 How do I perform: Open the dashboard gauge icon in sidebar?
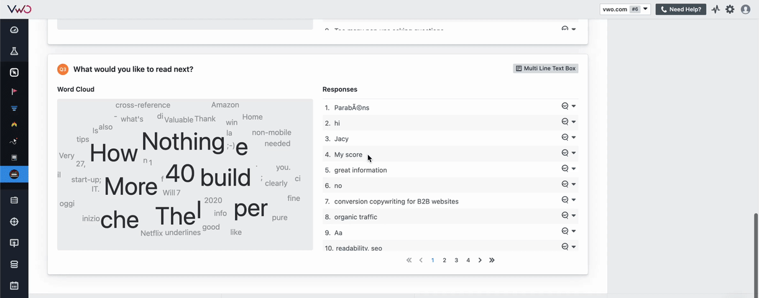point(14,30)
